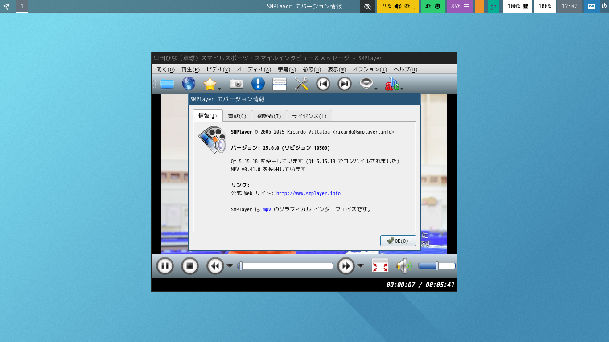The width and height of the screenshot is (609, 342).
Task: Click the subtitle abc icon
Action: tap(392, 84)
